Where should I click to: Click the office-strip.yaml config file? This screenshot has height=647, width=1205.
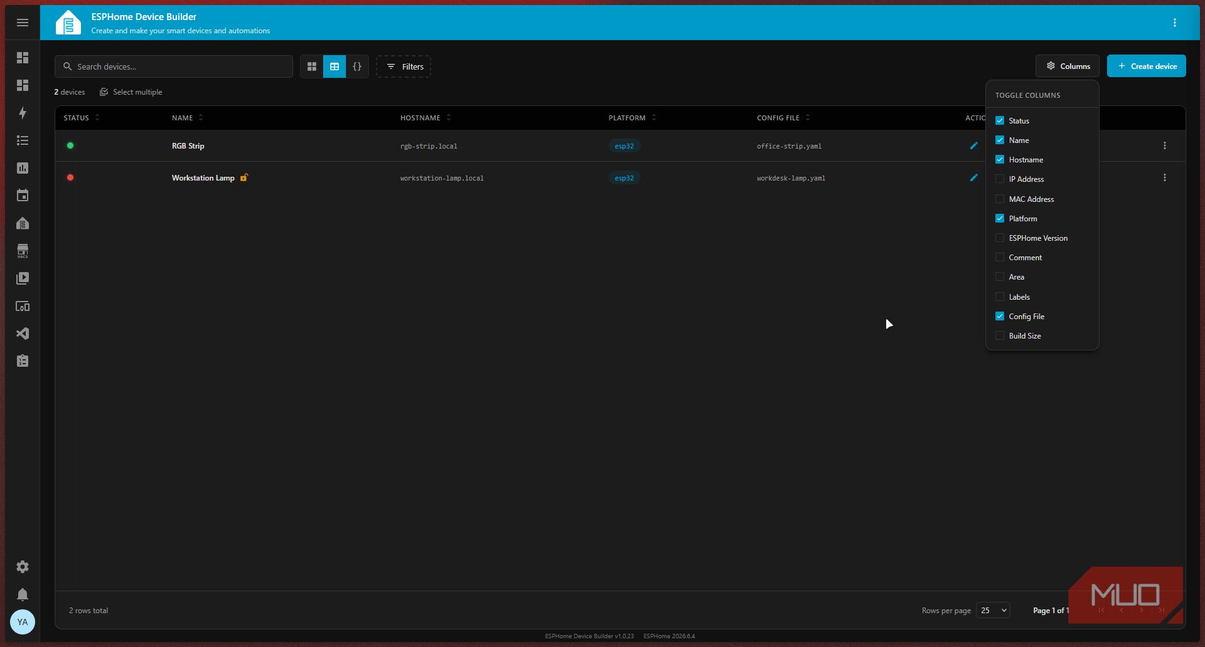click(789, 146)
